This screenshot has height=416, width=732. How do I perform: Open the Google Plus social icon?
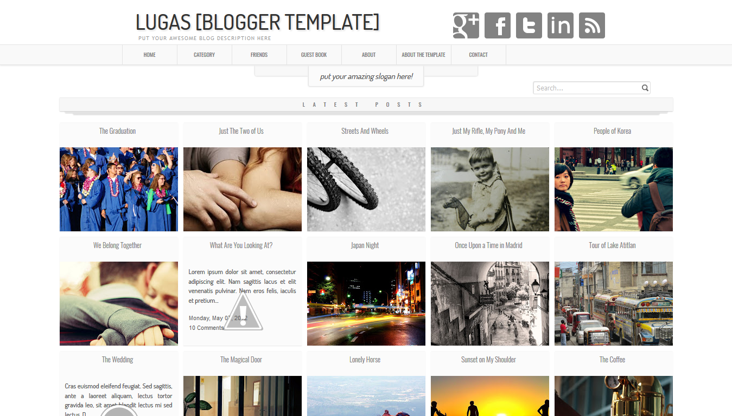click(466, 25)
